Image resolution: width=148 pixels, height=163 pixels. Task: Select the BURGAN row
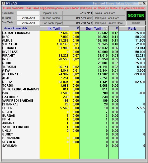74,115
